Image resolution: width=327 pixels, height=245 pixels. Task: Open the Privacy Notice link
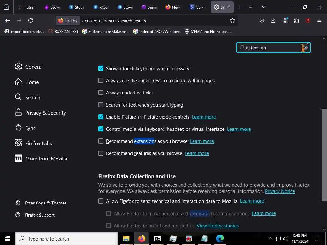pos(280,191)
